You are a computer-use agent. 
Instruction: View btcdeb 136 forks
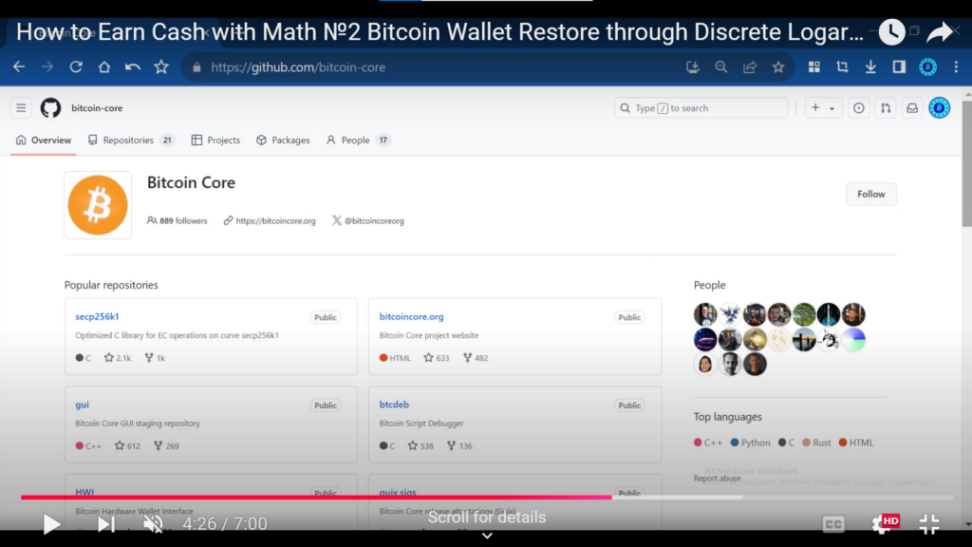click(459, 446)
